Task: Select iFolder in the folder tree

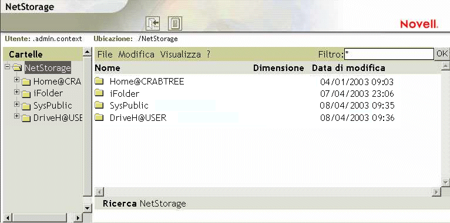Action: [48, 93]
